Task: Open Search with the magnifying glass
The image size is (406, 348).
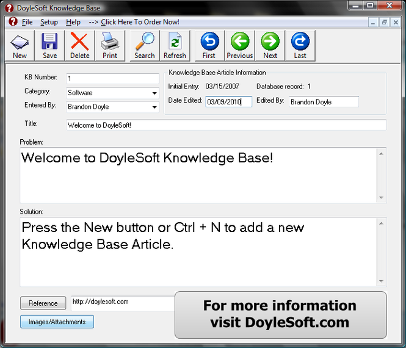Action: tap(145, 46)
